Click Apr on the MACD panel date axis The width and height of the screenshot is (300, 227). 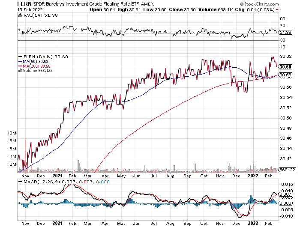[105, 224]
